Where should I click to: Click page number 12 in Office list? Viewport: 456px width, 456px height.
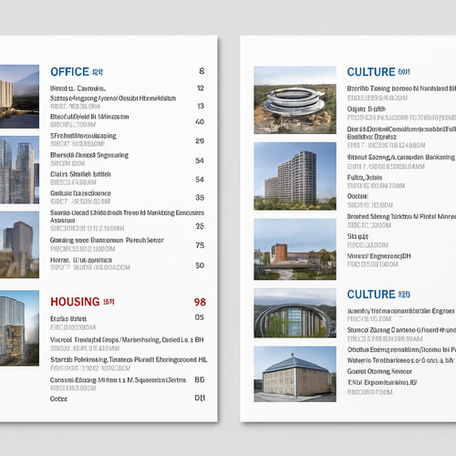201,88
